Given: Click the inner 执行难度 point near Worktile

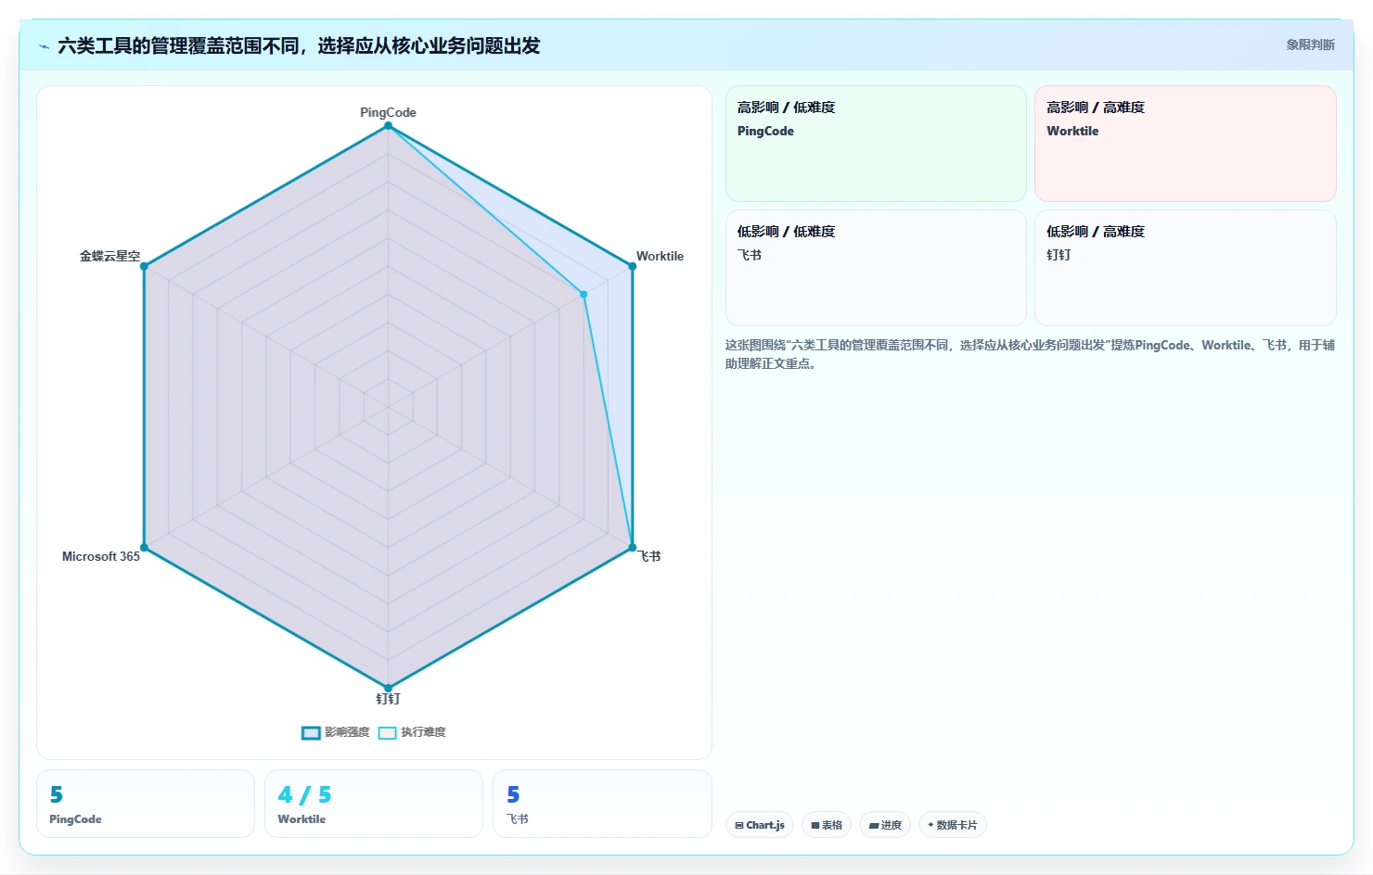Looking at the screenshot, I should (x=584, y=295).
